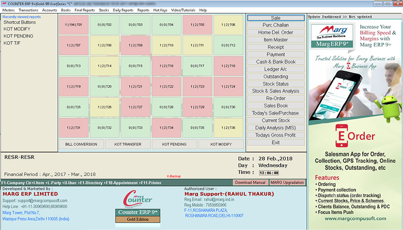Open Ledger A/c
Viewport: 403px width, 230px height.
pyautogui.click(x=276, y=69)
